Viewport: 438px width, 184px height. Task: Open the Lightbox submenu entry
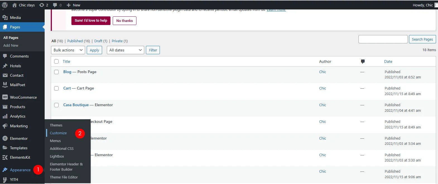pyautogui.click(x=57, y=156)
